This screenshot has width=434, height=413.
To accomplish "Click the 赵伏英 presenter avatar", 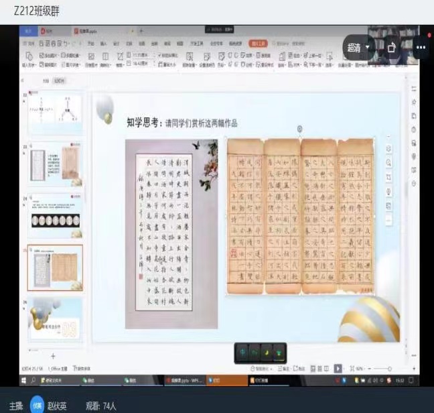I will pyautogui.click(x=37, y=405).
